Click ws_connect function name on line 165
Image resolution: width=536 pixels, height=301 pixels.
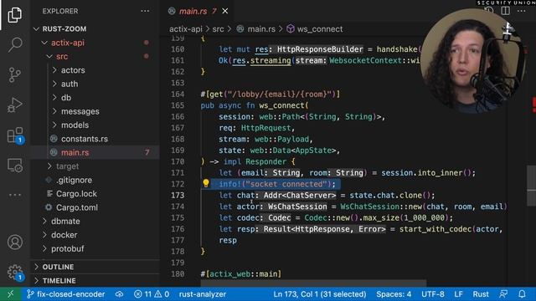[281, 105]
